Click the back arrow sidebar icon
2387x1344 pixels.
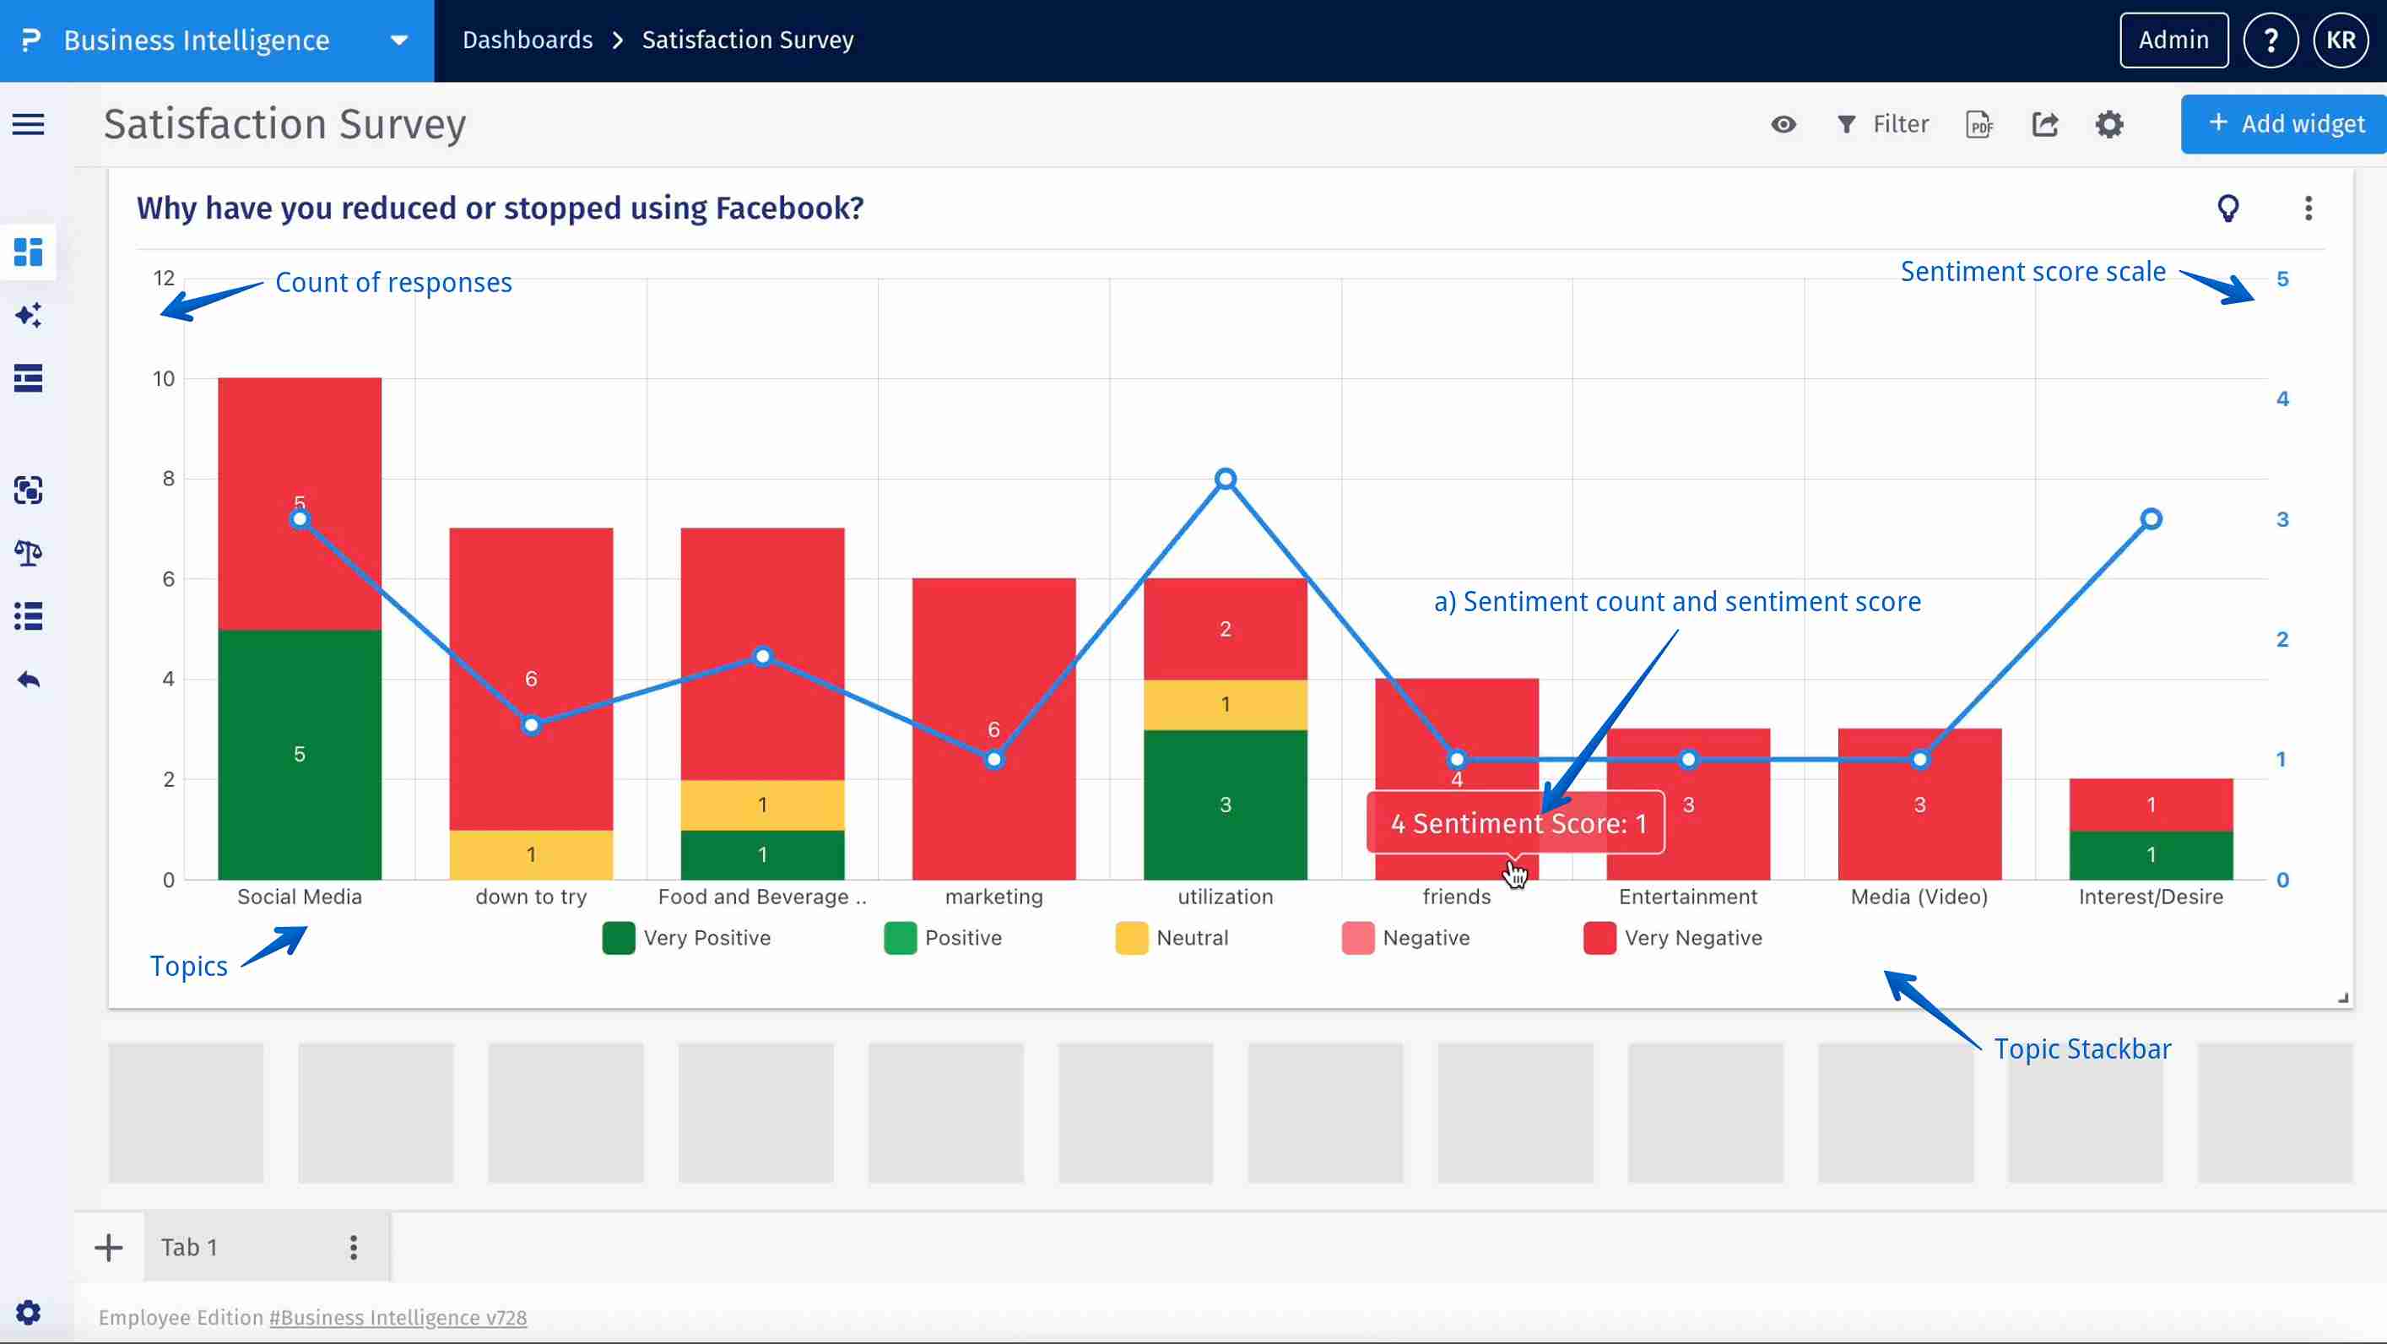tap(28, 680)
